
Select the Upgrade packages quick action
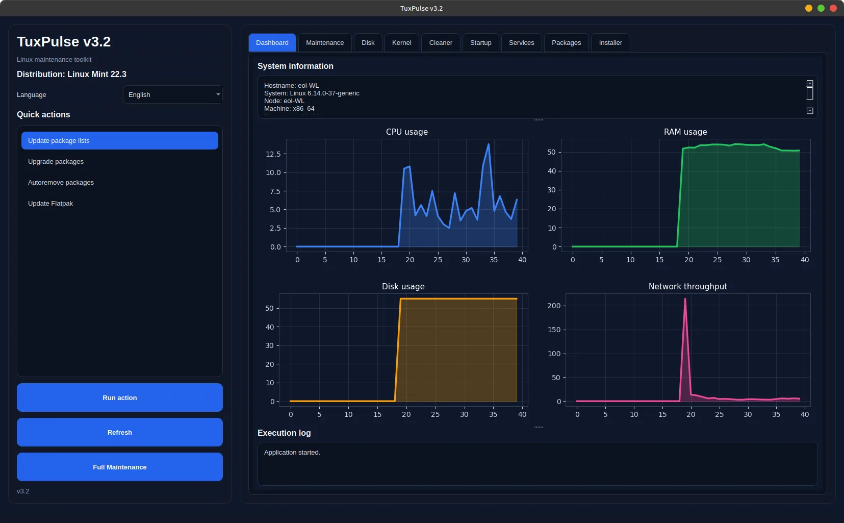tap(119, 161)
